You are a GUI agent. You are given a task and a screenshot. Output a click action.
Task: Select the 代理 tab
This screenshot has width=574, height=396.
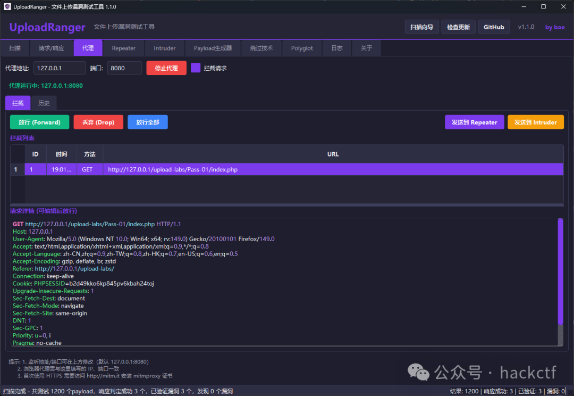[88, 48]
